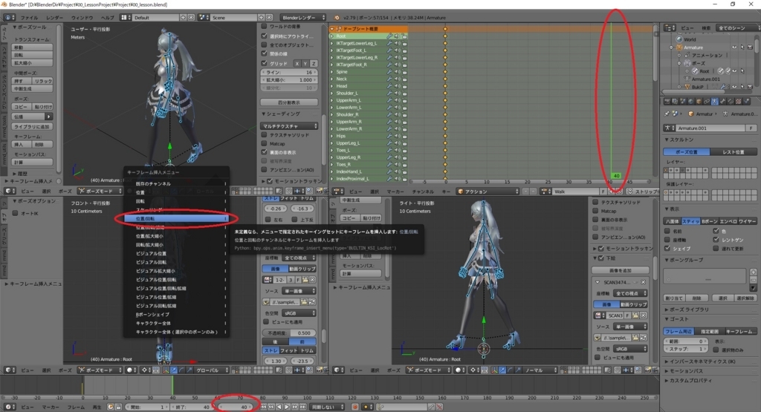This screenshot has height=412, width=761.
Task: Click the pin icon in properties breadcrumb
Action: click(x=667, y=114)
